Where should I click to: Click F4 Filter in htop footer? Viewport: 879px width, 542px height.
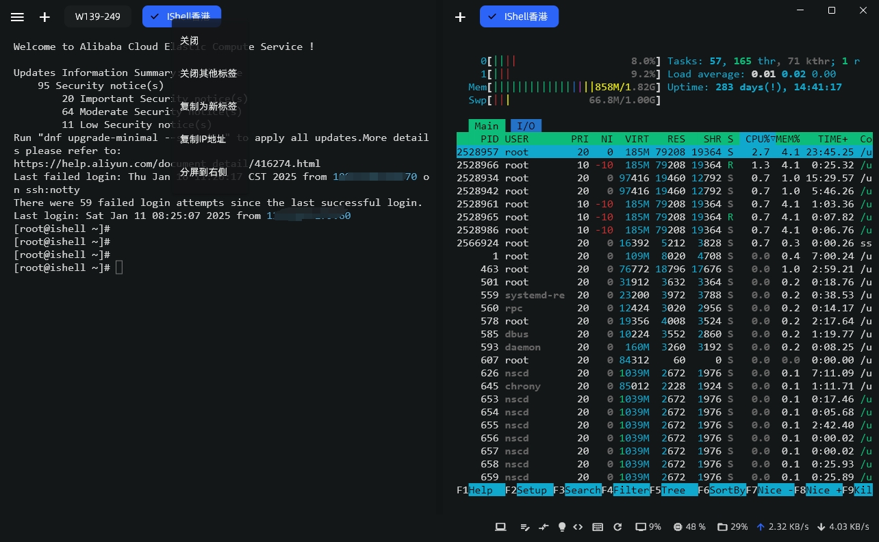tap(626, 490)
